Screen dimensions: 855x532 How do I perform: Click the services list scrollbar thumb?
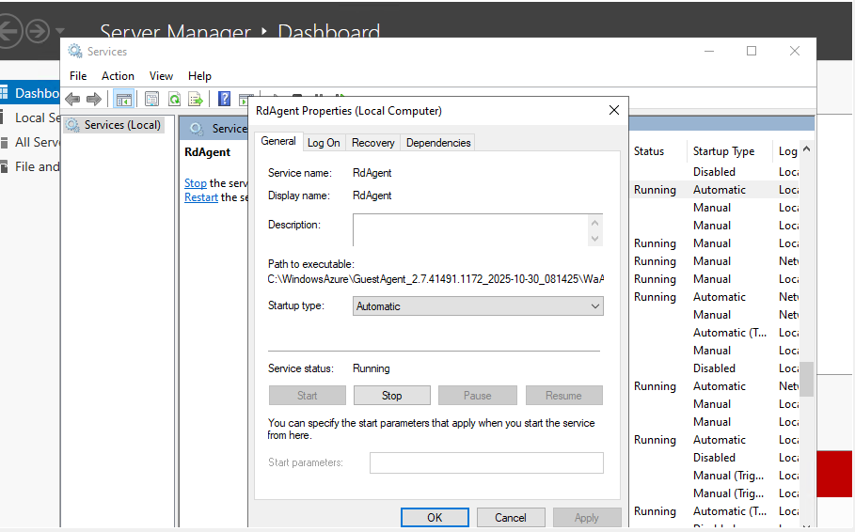(x=806, y=379)
